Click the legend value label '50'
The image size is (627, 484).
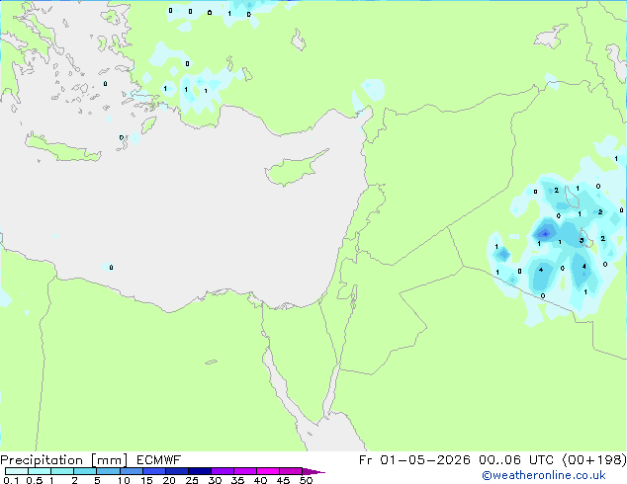coord(306,480)
